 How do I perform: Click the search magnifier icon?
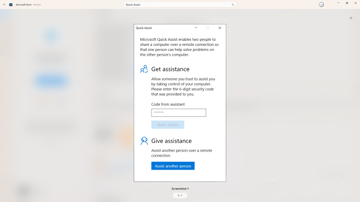(x=233, y=4)
